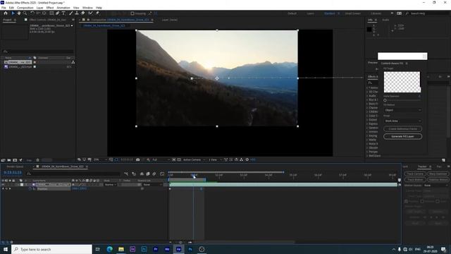Open the Fill Method dropdown set to Object
This screenshot has height=254, width=451.
tap(402, 110)
